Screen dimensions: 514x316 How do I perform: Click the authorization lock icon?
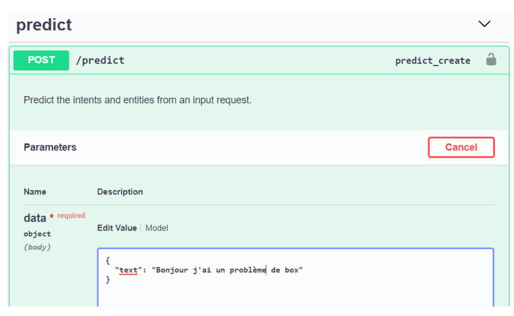491,60
